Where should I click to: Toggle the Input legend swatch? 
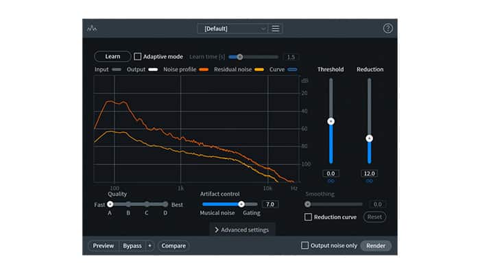pos(117,70)
